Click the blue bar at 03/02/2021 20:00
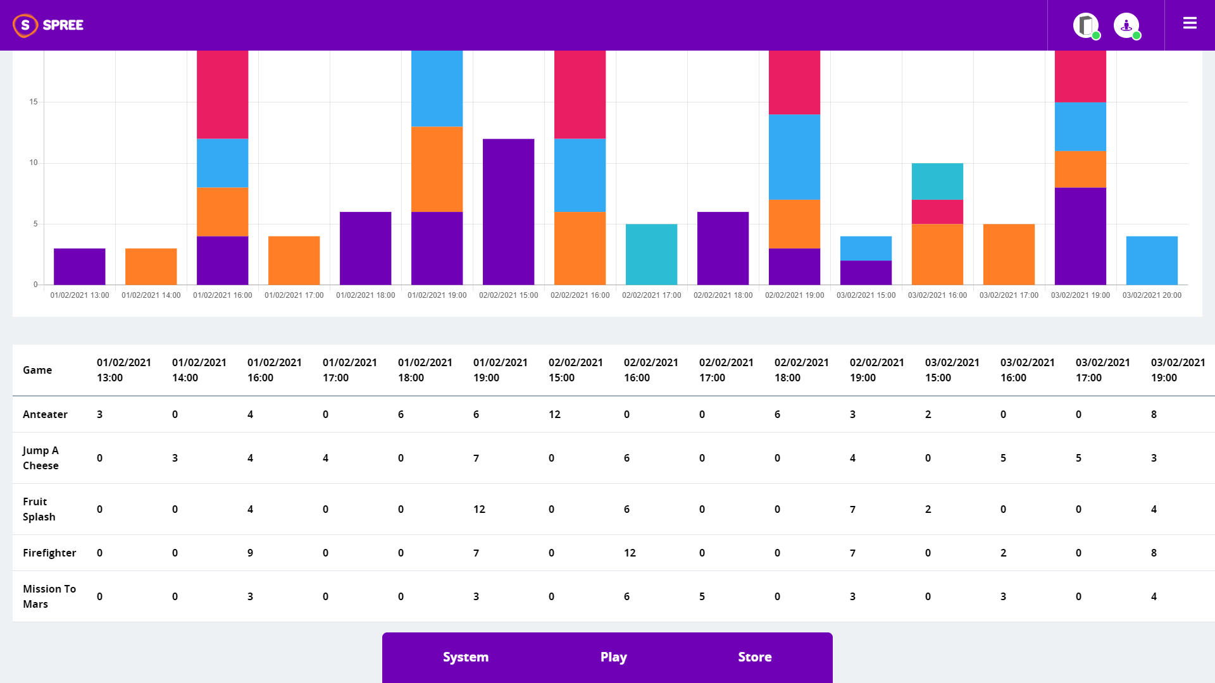Screen dimensions: 1215x683 1152,261
